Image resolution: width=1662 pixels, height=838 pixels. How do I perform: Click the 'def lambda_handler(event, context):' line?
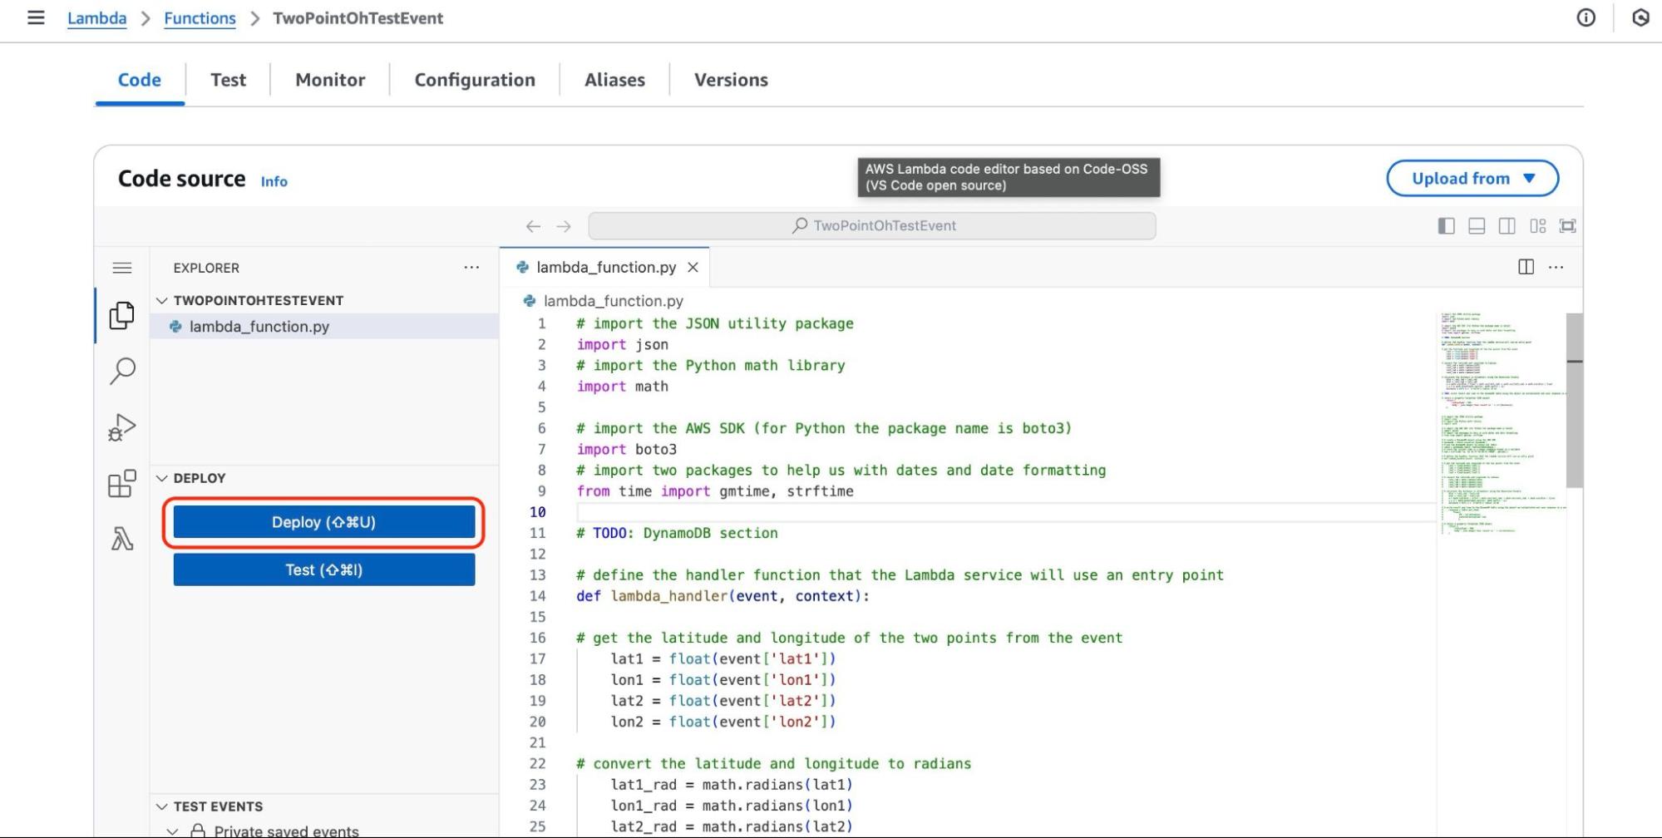tap(723, 596)
